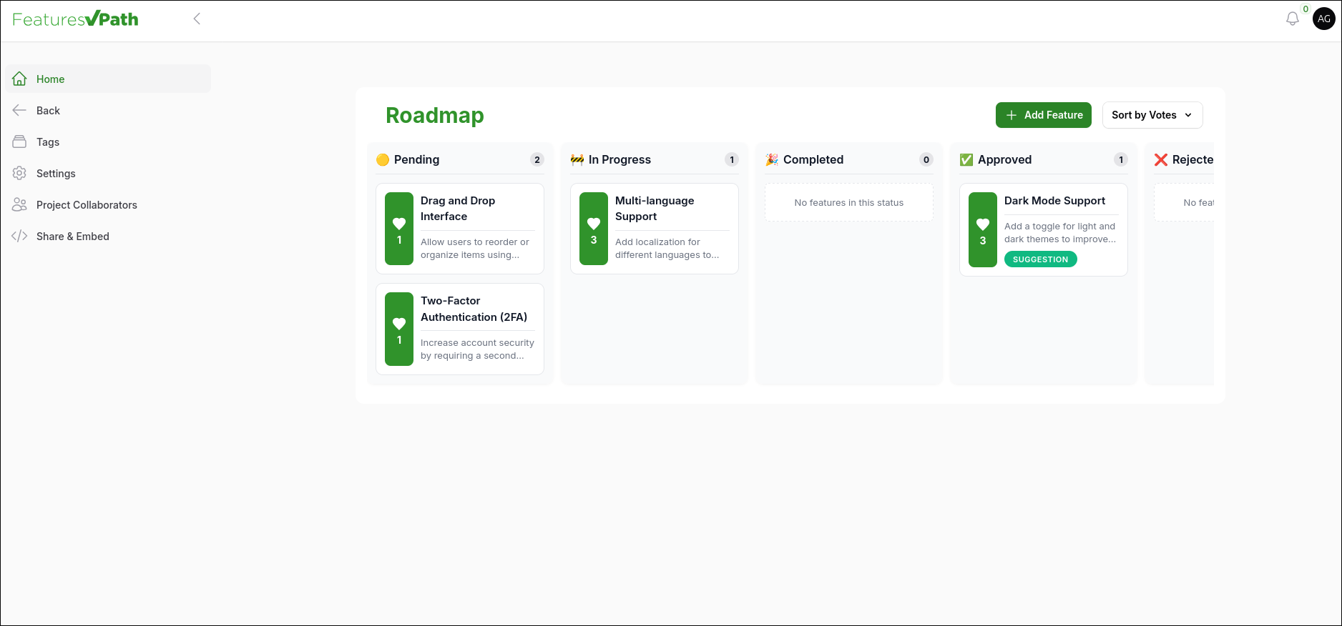Viewport: 1342px width, 626px height.
Task: Click the SUGGESTION tag on Dark Mode
Action: 1040,259
